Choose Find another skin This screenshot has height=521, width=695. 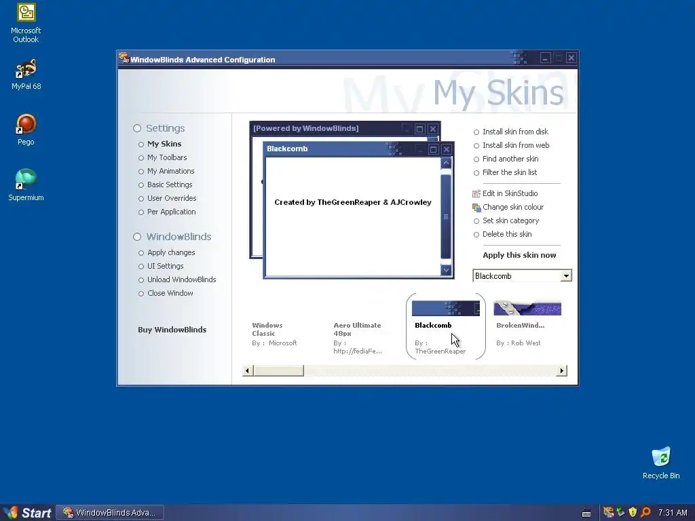(x=510, y=159)
